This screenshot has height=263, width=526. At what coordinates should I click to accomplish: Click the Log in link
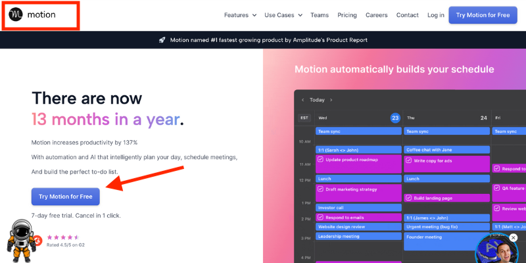coord(436,15)
